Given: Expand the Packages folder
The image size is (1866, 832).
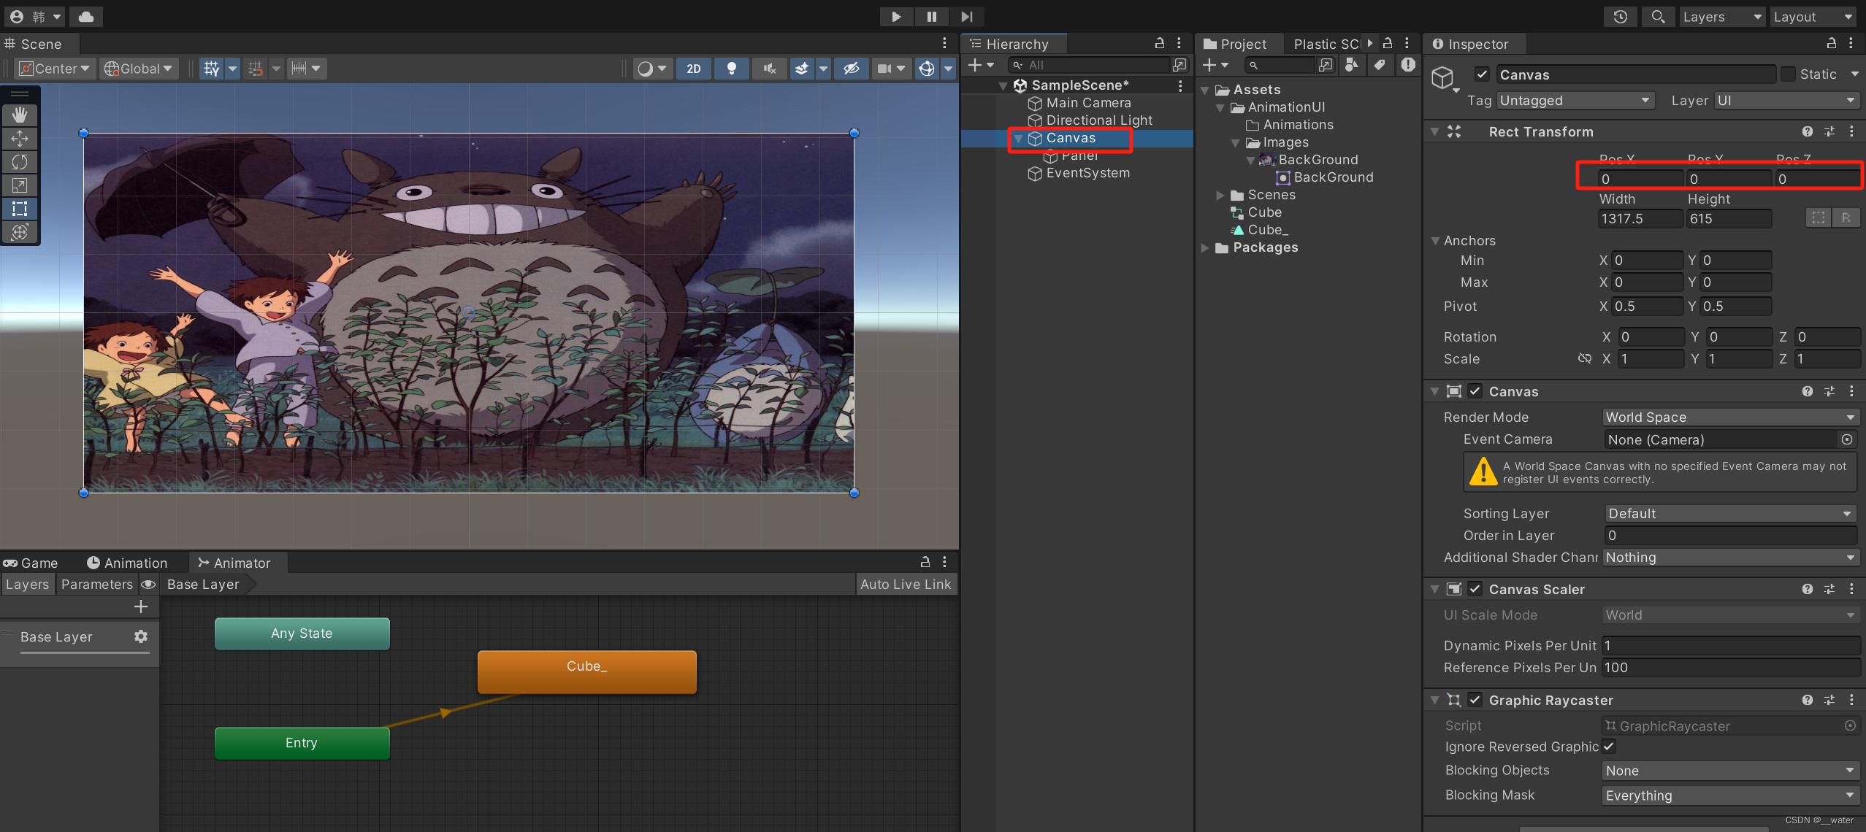Looking at the screenshot, I should (1205, 247).
